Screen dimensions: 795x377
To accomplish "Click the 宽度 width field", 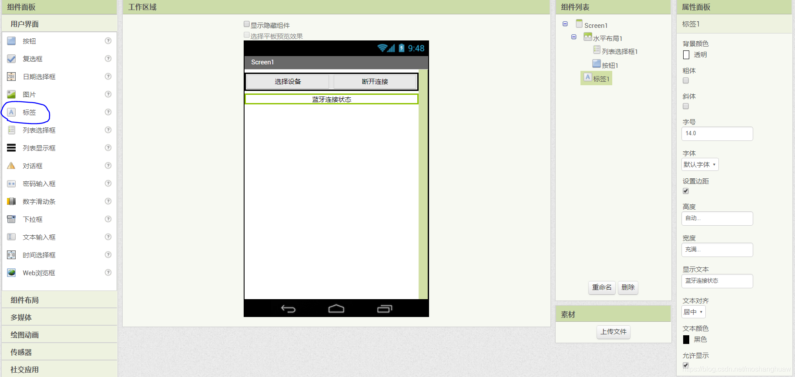I will click(x=717, y=250).
